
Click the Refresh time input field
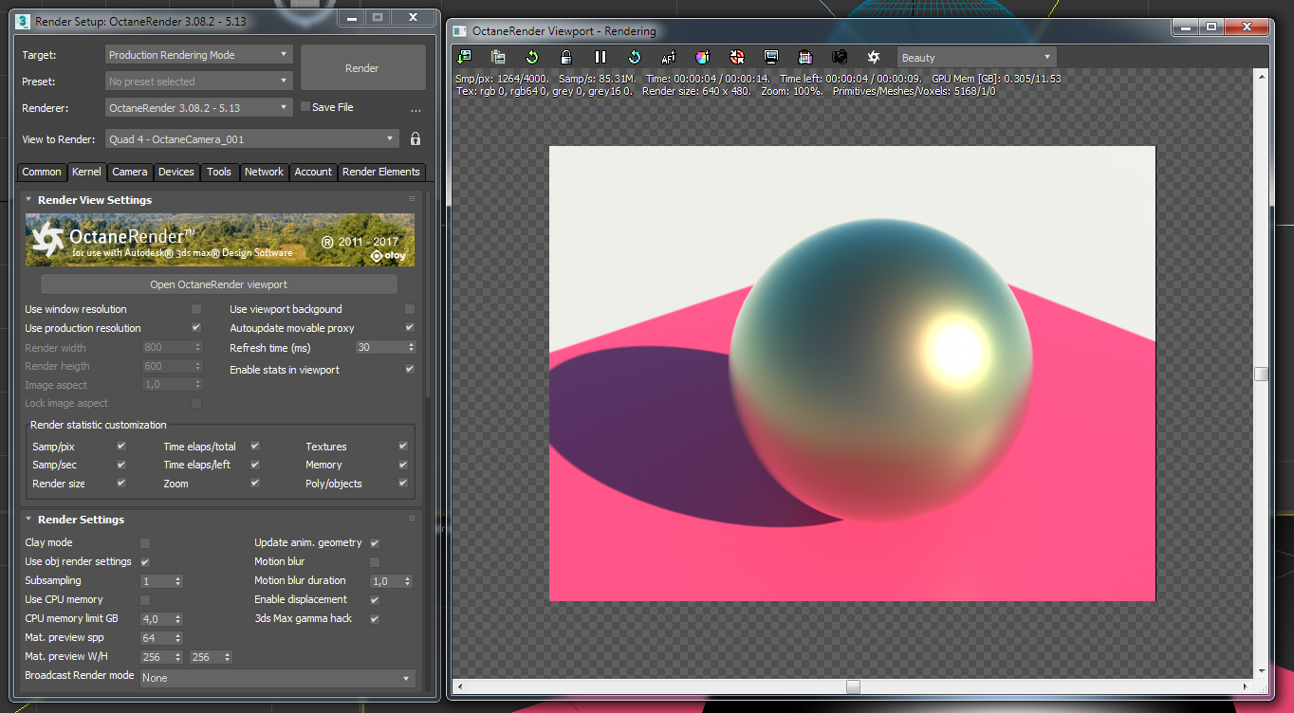point(379,348)
